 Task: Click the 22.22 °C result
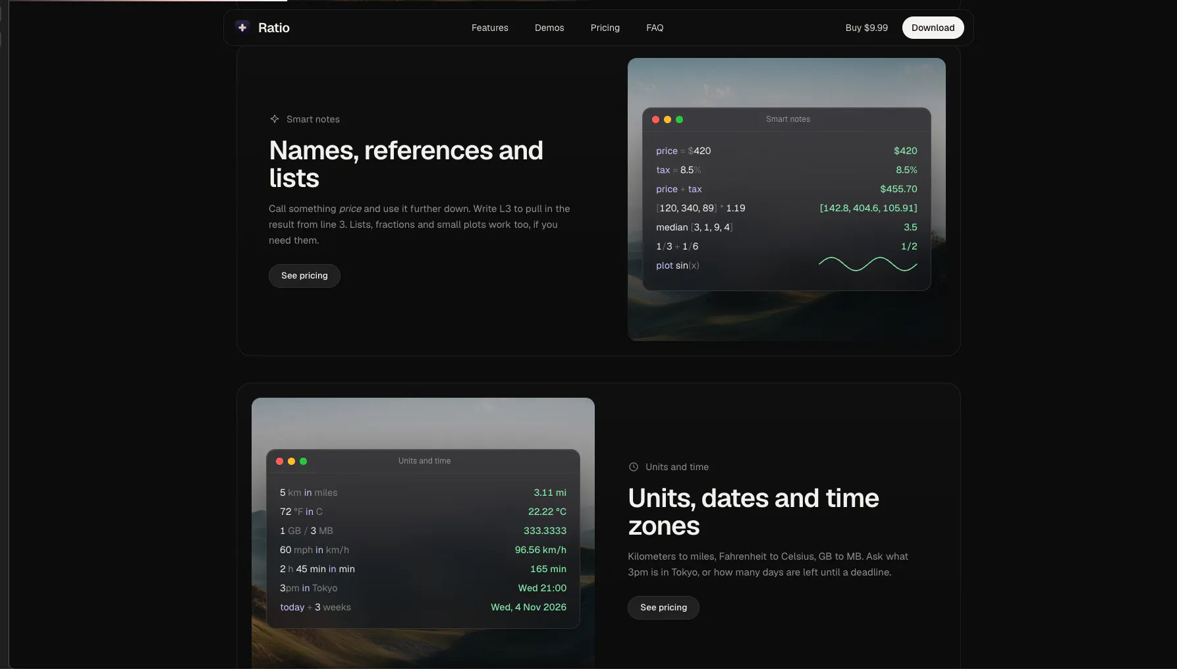pyautogui.click(x=547, y=512)
